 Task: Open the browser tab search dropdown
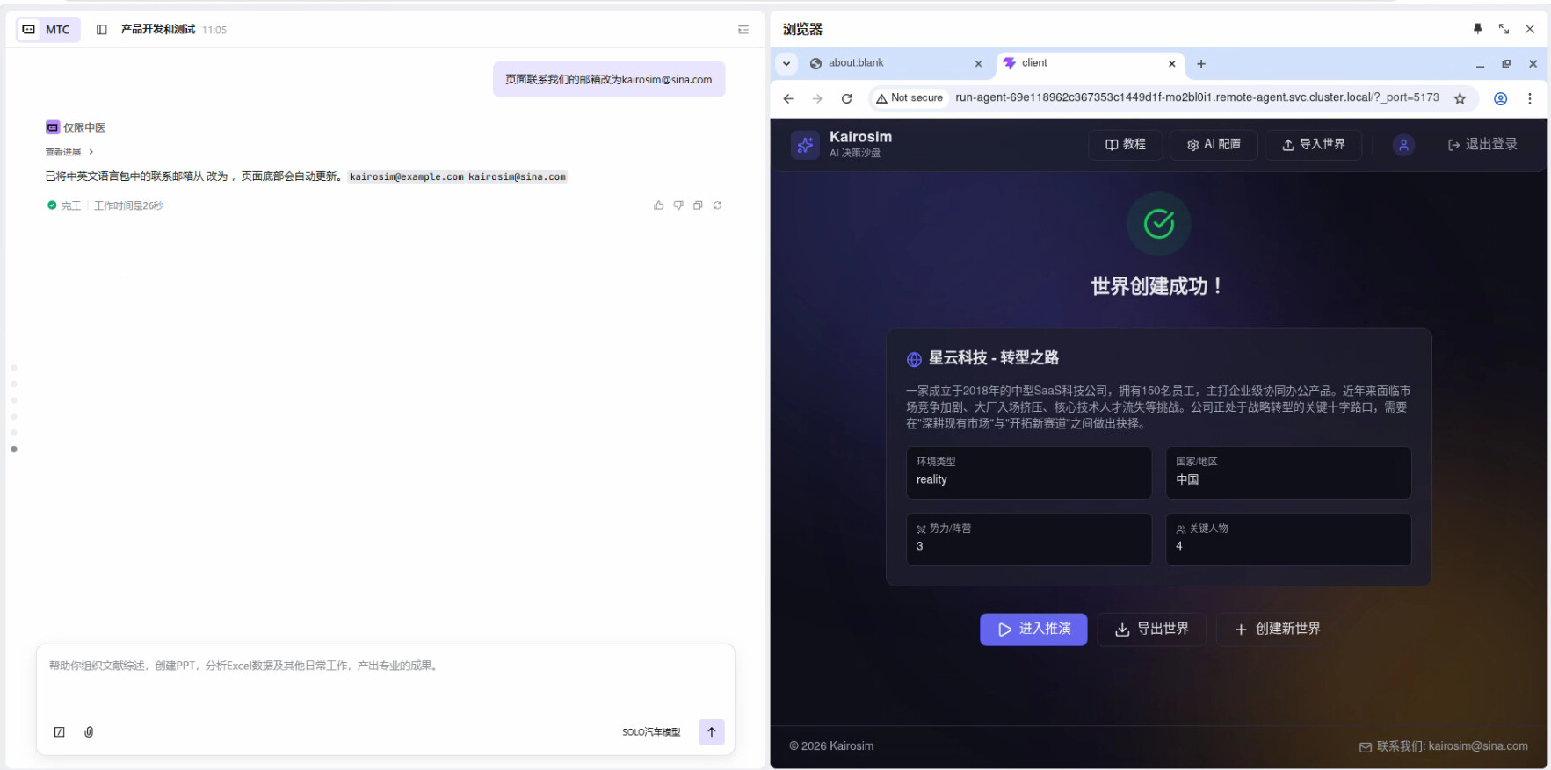tap(786, 63)
